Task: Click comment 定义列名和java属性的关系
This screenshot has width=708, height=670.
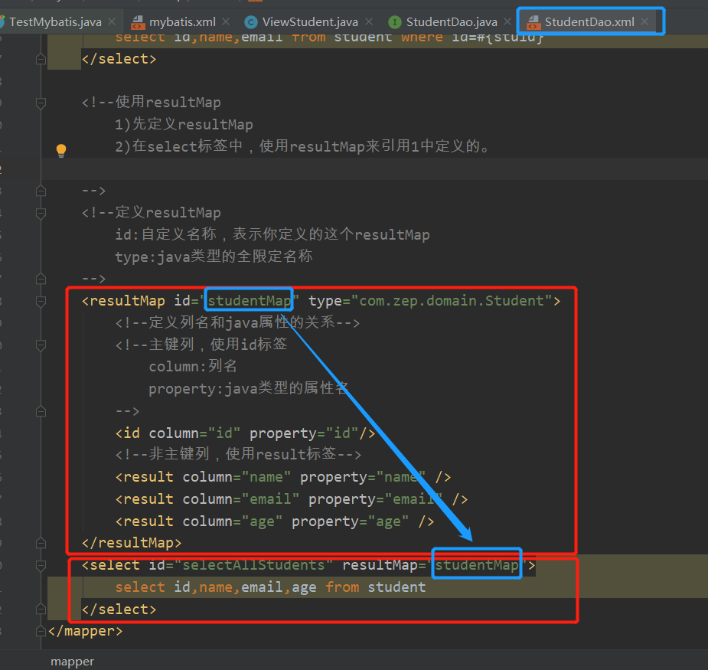Action: [x=237, y=322]
